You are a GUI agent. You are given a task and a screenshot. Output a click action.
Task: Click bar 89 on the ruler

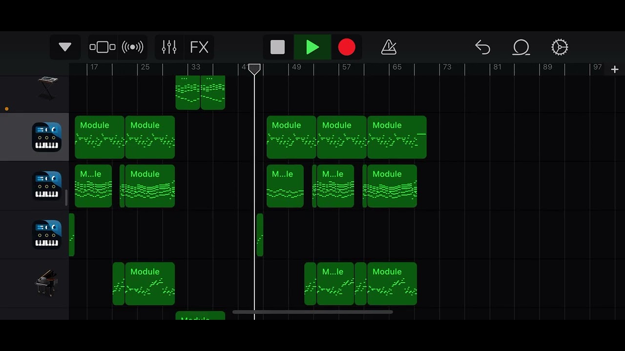point(547,67)
